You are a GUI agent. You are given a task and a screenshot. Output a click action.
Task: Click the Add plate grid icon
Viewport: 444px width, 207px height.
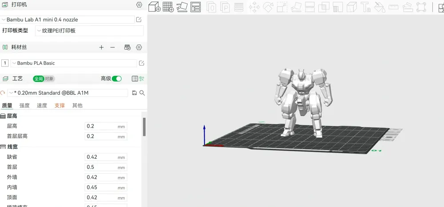point(168,7)
